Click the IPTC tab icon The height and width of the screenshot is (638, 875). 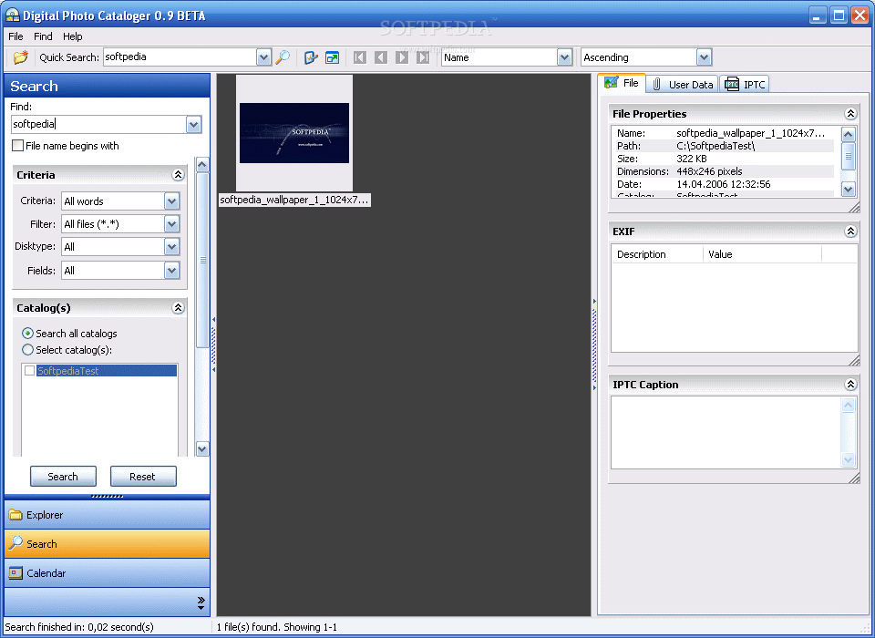click(x=732, y=84)
